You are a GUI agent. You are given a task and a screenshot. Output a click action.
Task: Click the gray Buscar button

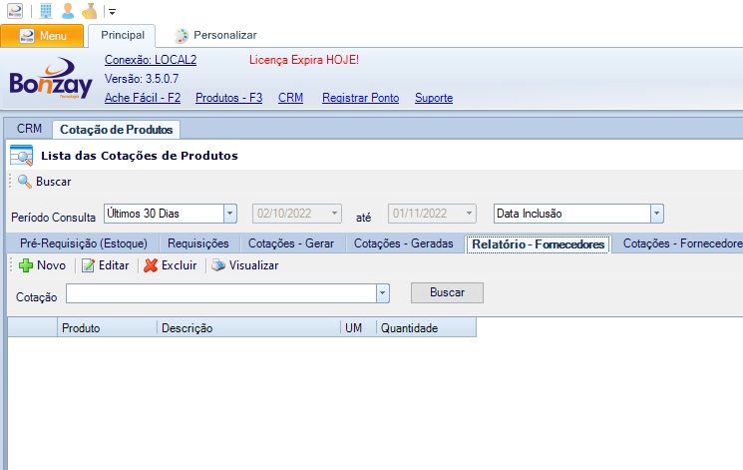447,292
